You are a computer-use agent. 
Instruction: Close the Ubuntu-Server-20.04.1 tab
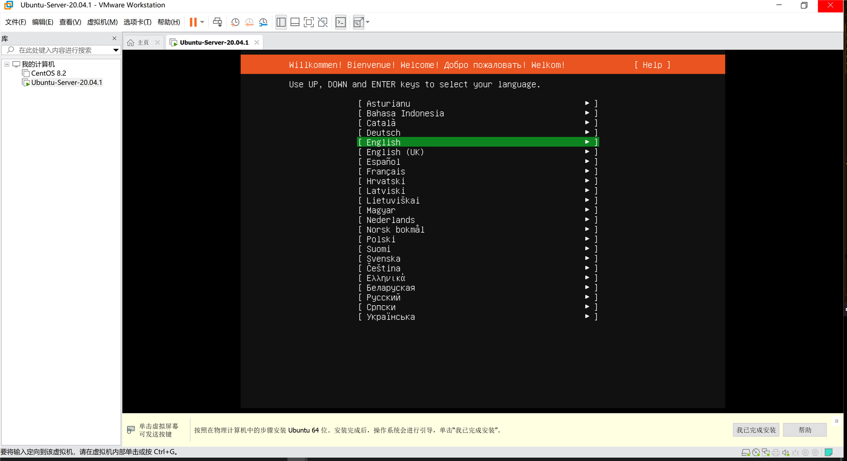click(x=257, y=43)
